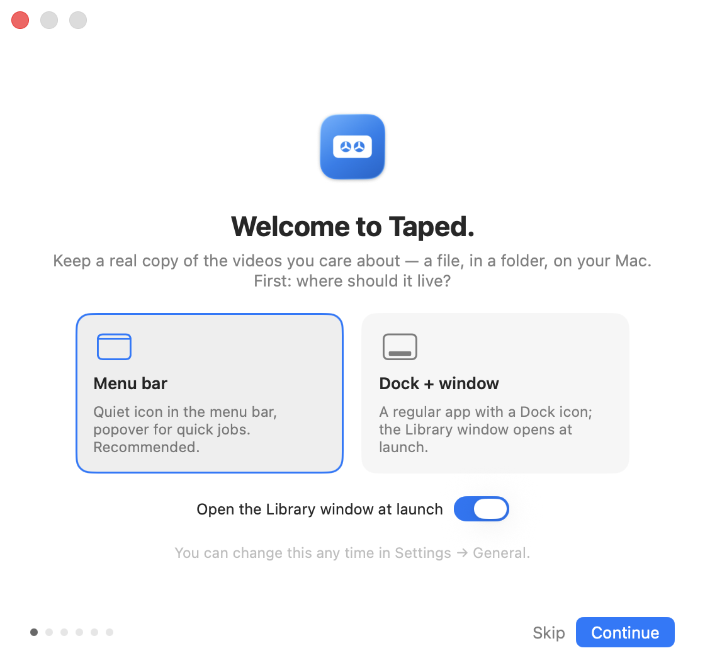Viewport: 705px width, 670px height.
Task: Toggle Open the Library window at launch
Action: tap(481, 509)
